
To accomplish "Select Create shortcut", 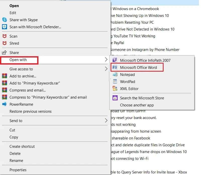I will click(55, 146).
